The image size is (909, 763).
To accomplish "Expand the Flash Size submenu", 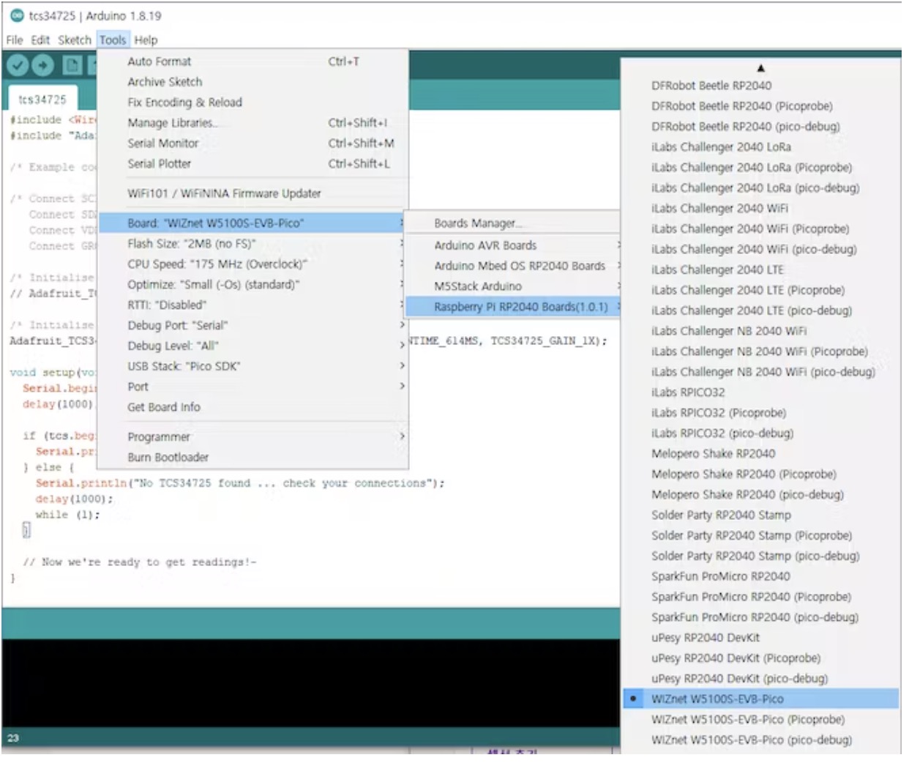I will click(x=192, y=244).
